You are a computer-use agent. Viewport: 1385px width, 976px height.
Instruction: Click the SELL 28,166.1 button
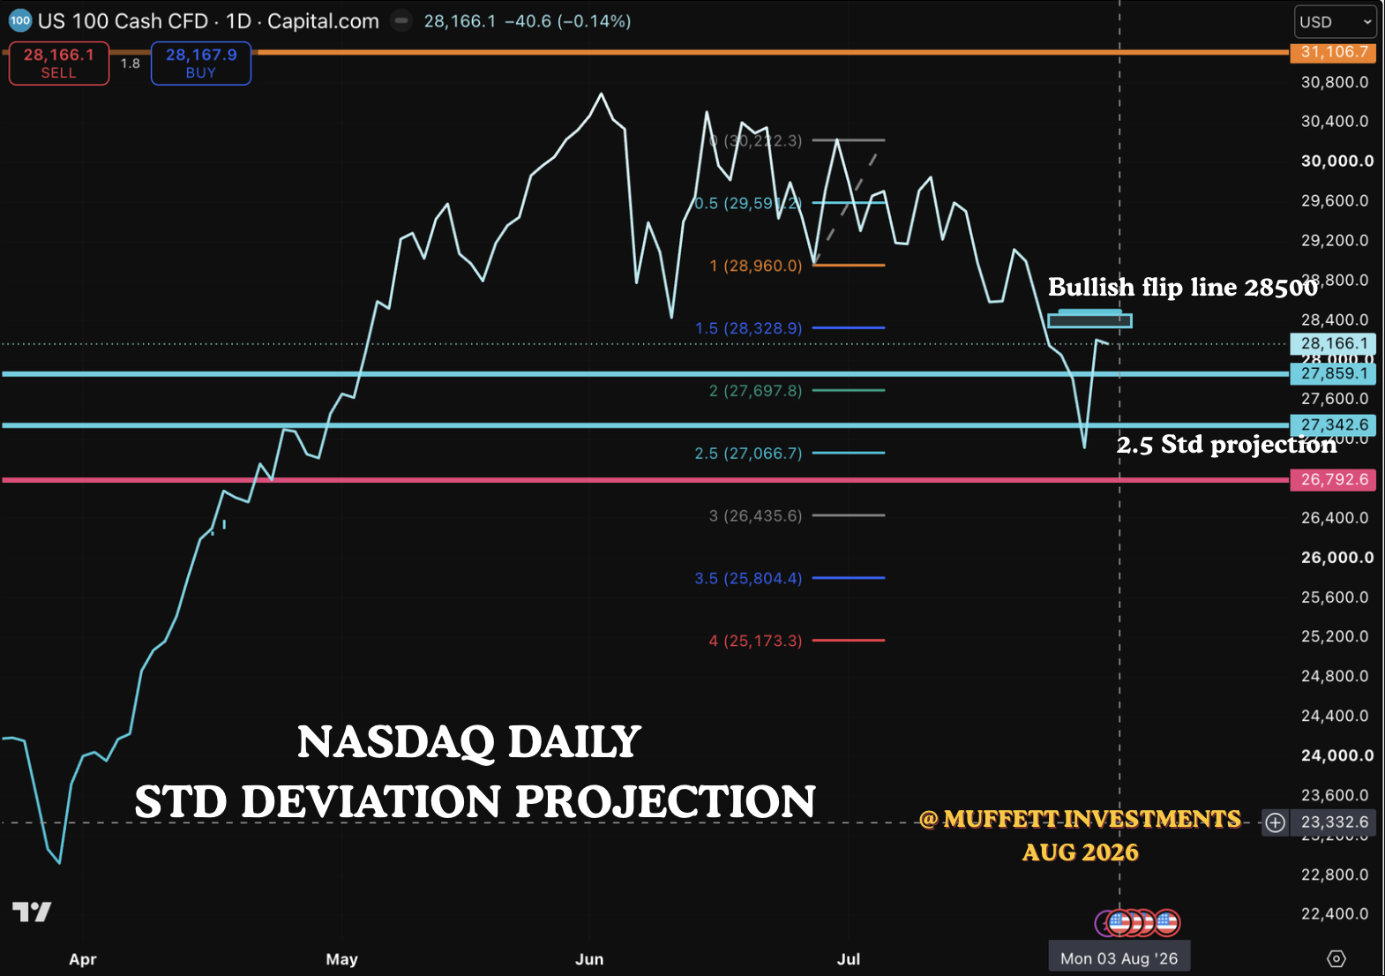(x=59, y=64)
